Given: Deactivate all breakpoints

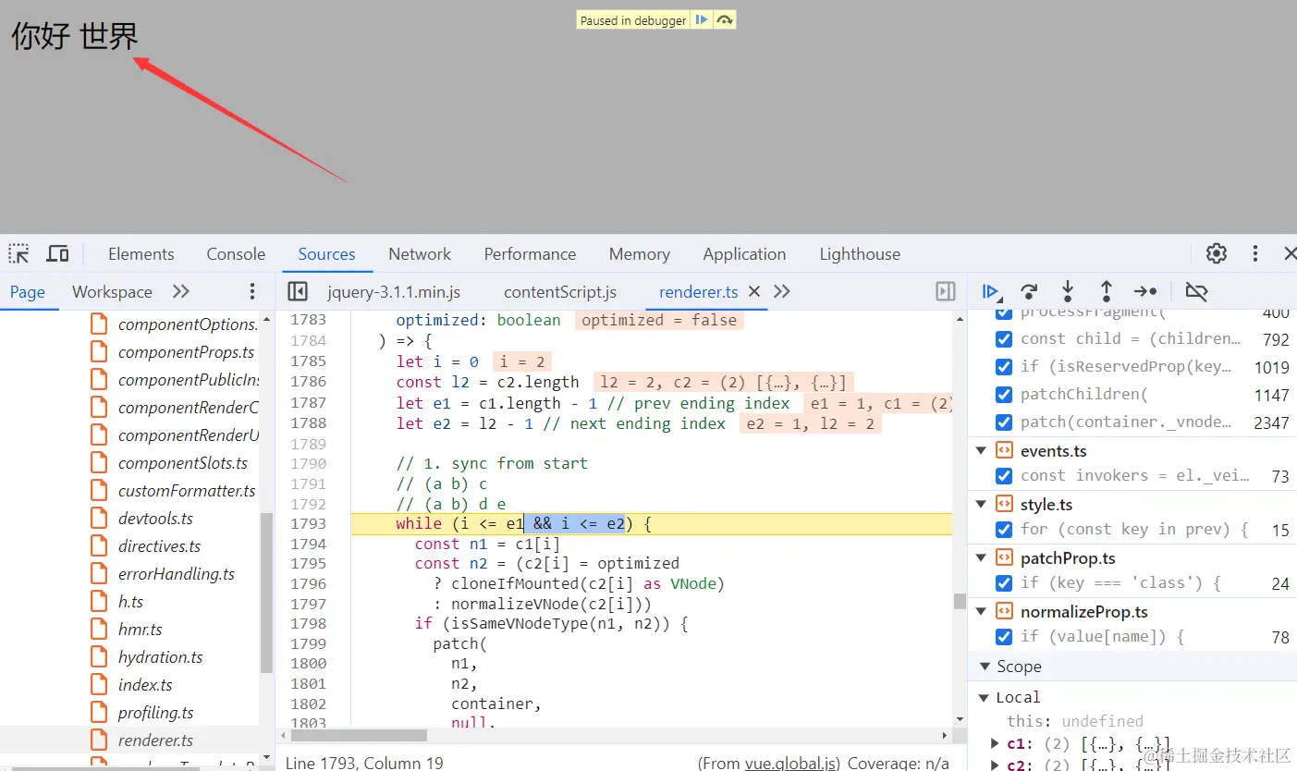Looking at the screenshot, I should pyautogui.click(x=1196, y=291).
